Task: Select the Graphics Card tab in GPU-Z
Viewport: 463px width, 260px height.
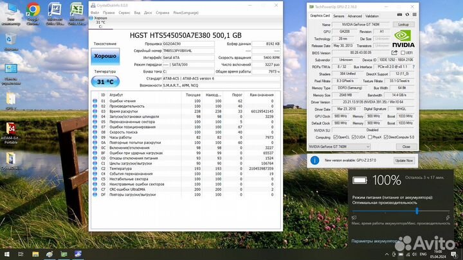Action: tap(320, 15)
